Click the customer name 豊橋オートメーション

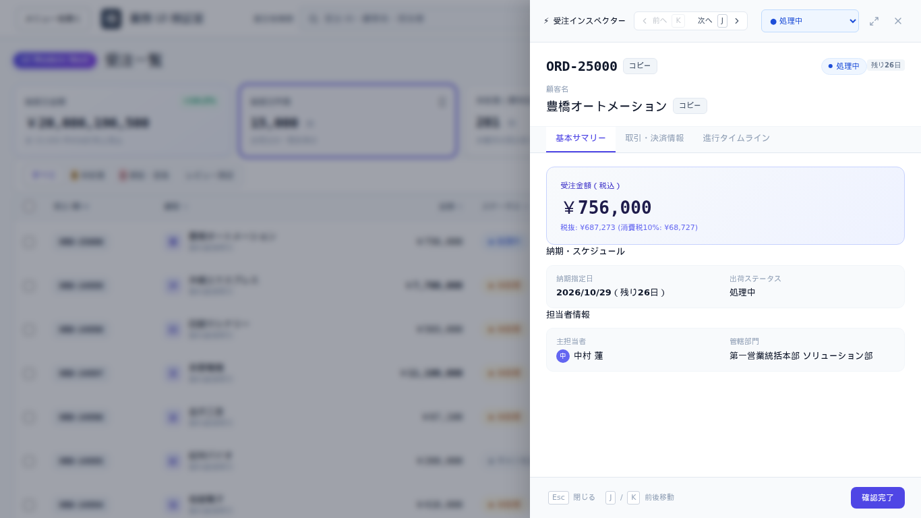[606, 106]
